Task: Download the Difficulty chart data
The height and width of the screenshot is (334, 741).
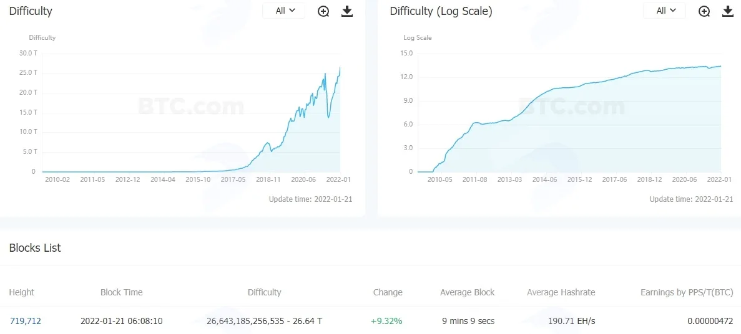Action: pos(347,11)
